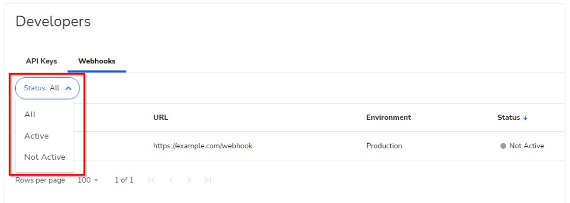The width and height of the screenshot is (570, 203).
Task: Select the Webhooks tab
Action: tap(97, 61)
